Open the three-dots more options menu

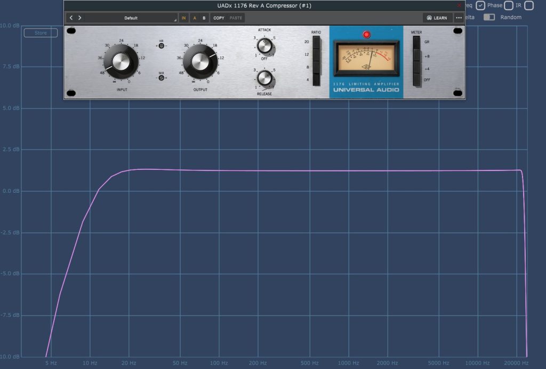coord(459,18)
